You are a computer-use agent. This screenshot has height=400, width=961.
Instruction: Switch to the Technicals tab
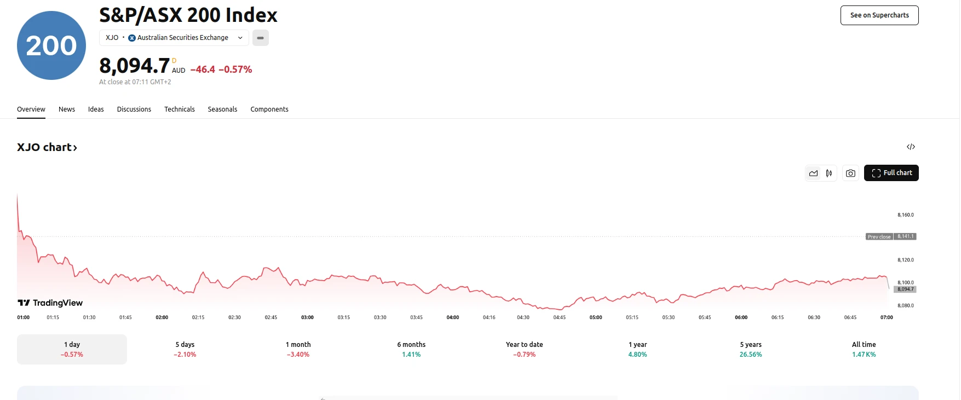pyautogui.click(x=179, y=109)
